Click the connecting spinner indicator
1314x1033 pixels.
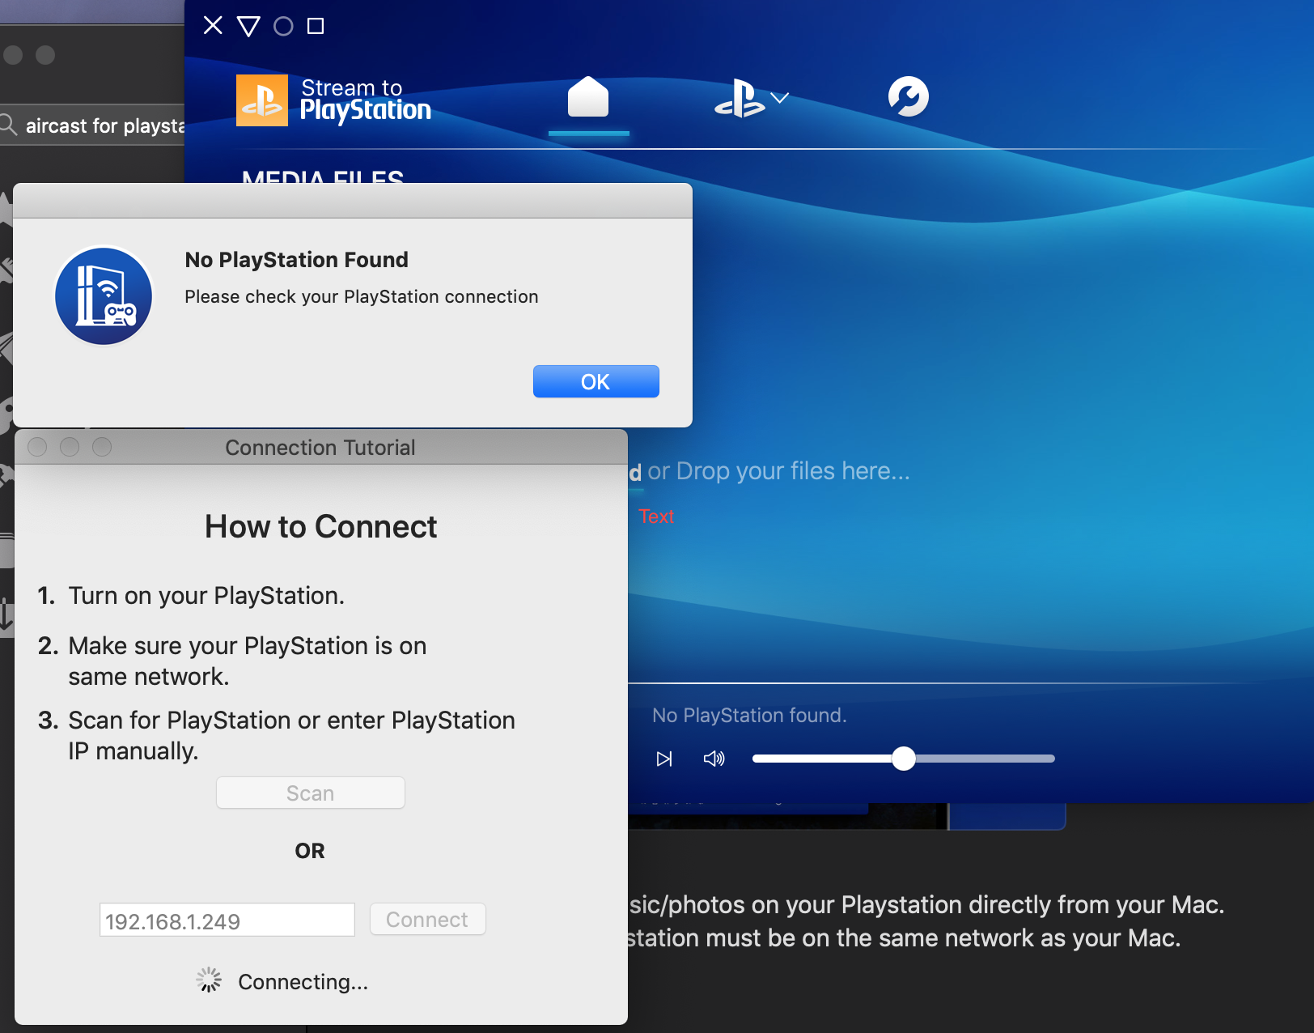(209, 980)
